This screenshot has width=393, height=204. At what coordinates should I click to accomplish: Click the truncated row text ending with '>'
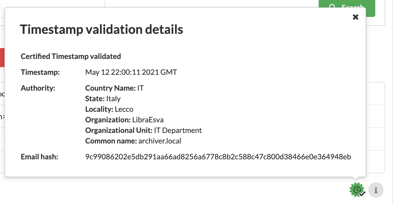(2, 117)
